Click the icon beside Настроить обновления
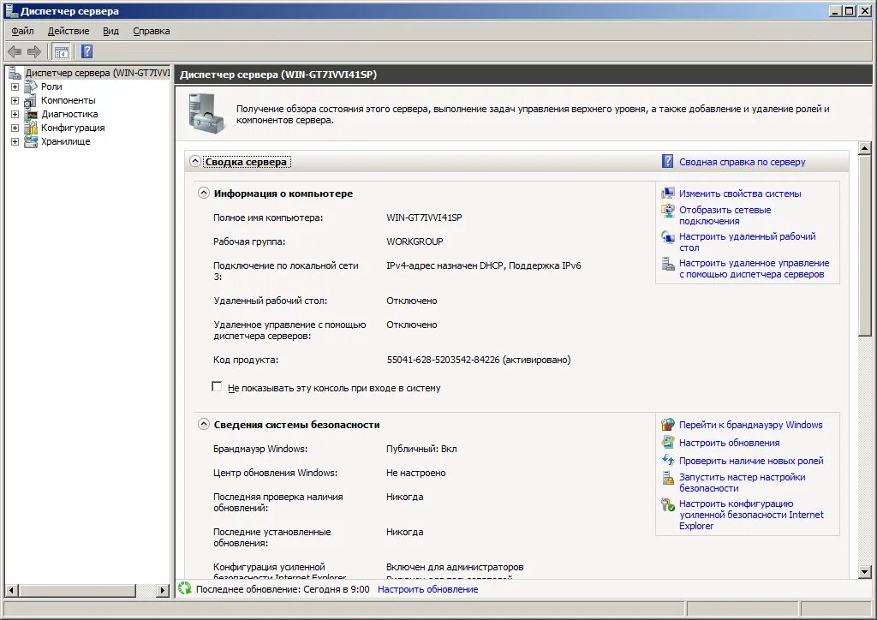This screenshot has width=877, height=620. point(668,443)
